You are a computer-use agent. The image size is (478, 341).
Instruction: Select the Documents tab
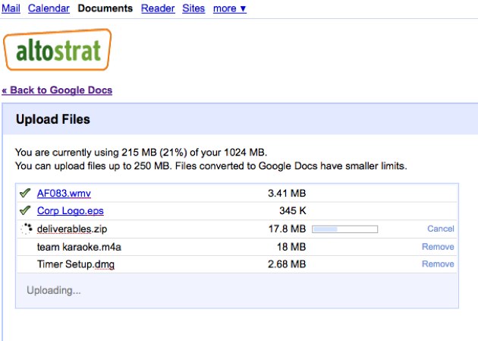105,8
